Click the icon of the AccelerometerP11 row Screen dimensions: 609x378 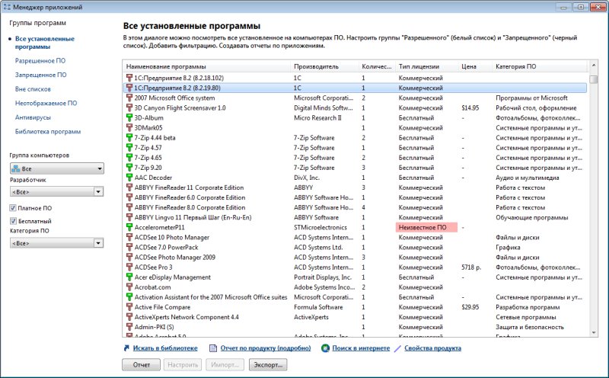coord(129,227)
